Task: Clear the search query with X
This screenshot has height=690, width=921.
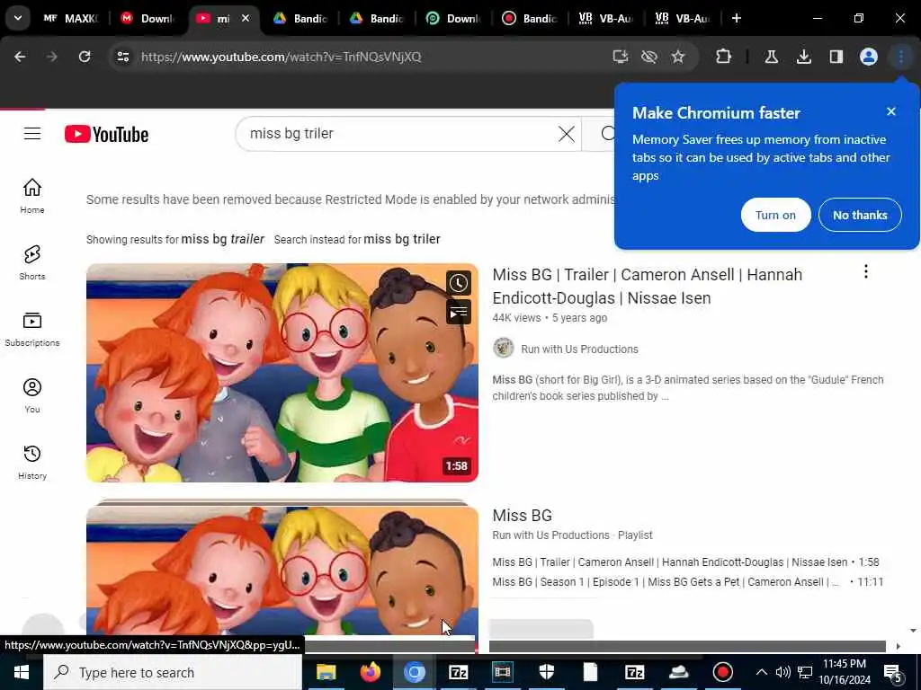Action: pos(567,134)
